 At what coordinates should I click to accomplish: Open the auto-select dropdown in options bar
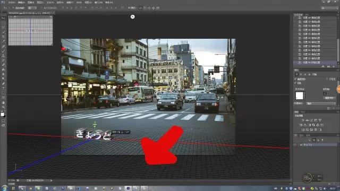[x=32, y=8]
